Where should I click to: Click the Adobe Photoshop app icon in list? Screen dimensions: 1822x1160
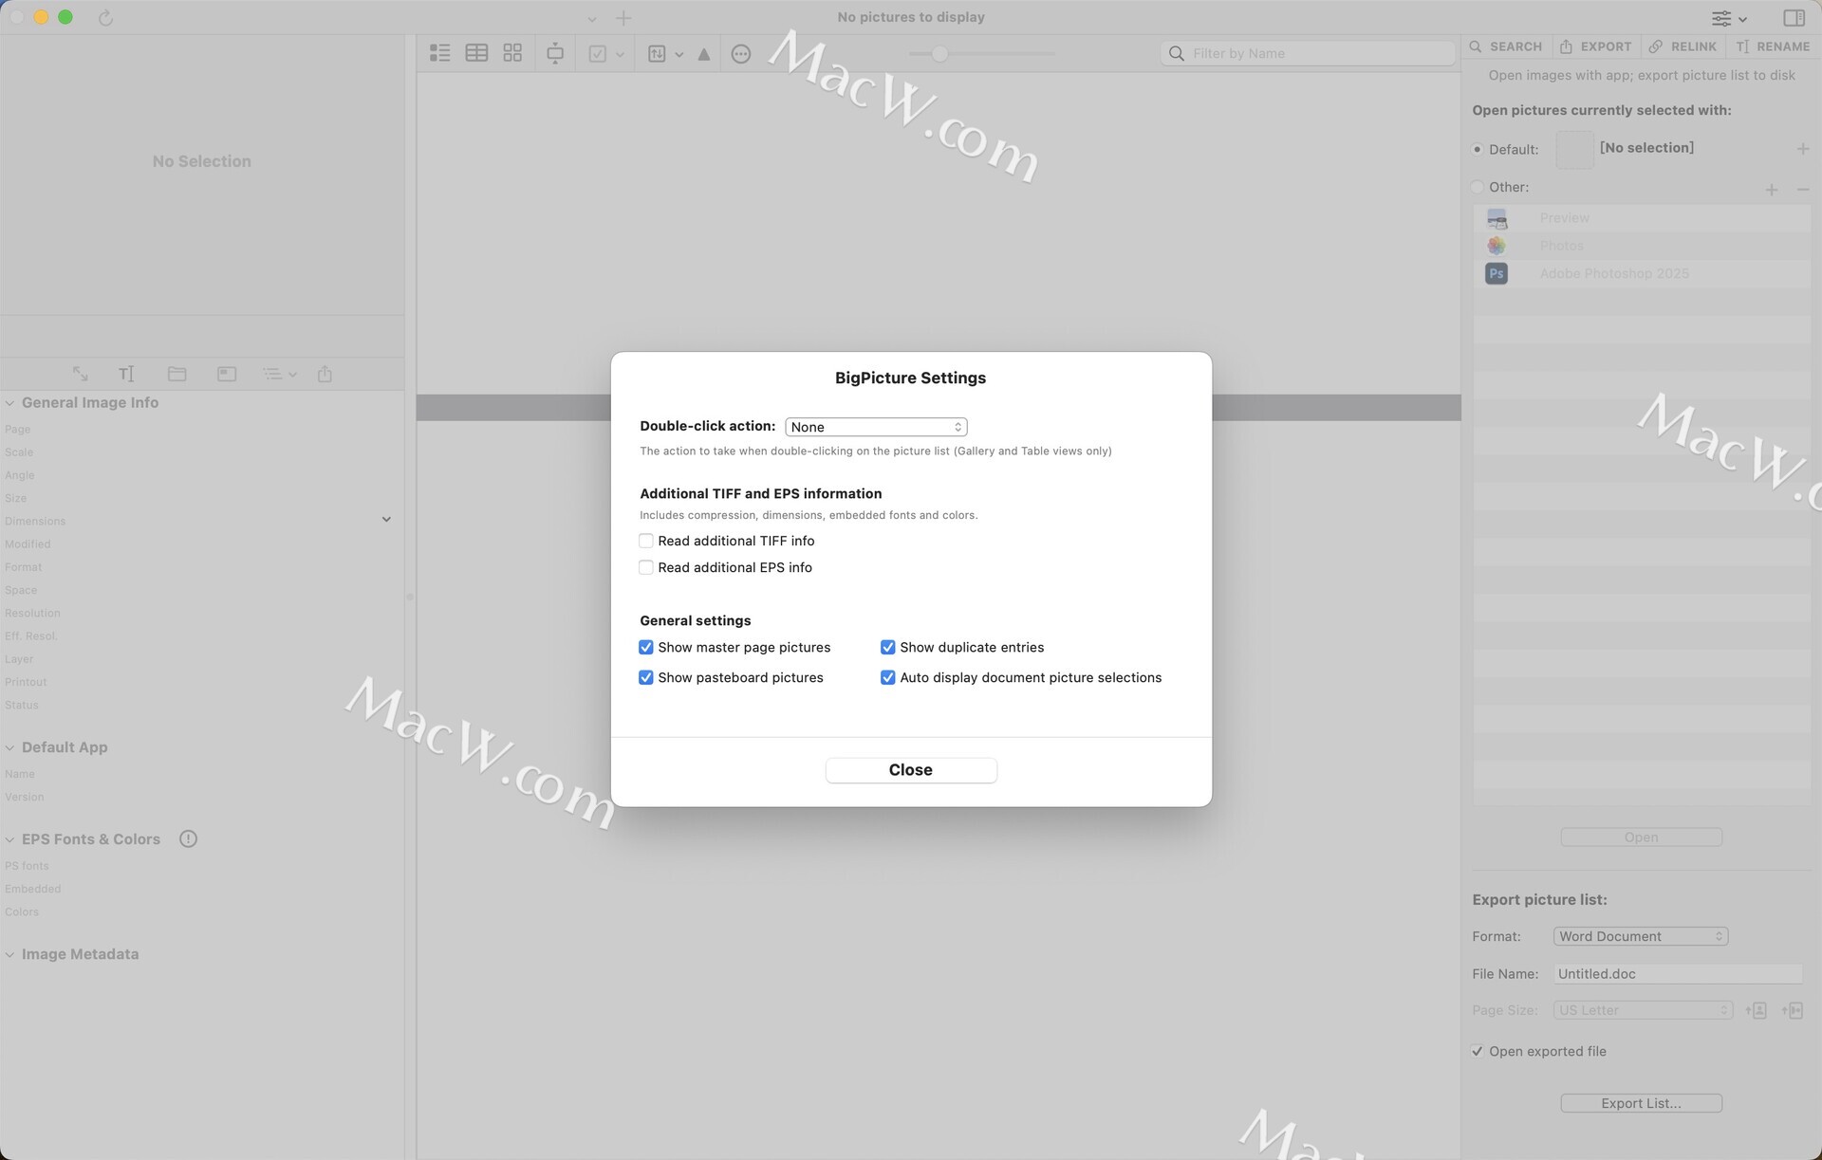tap(1497, 273)
